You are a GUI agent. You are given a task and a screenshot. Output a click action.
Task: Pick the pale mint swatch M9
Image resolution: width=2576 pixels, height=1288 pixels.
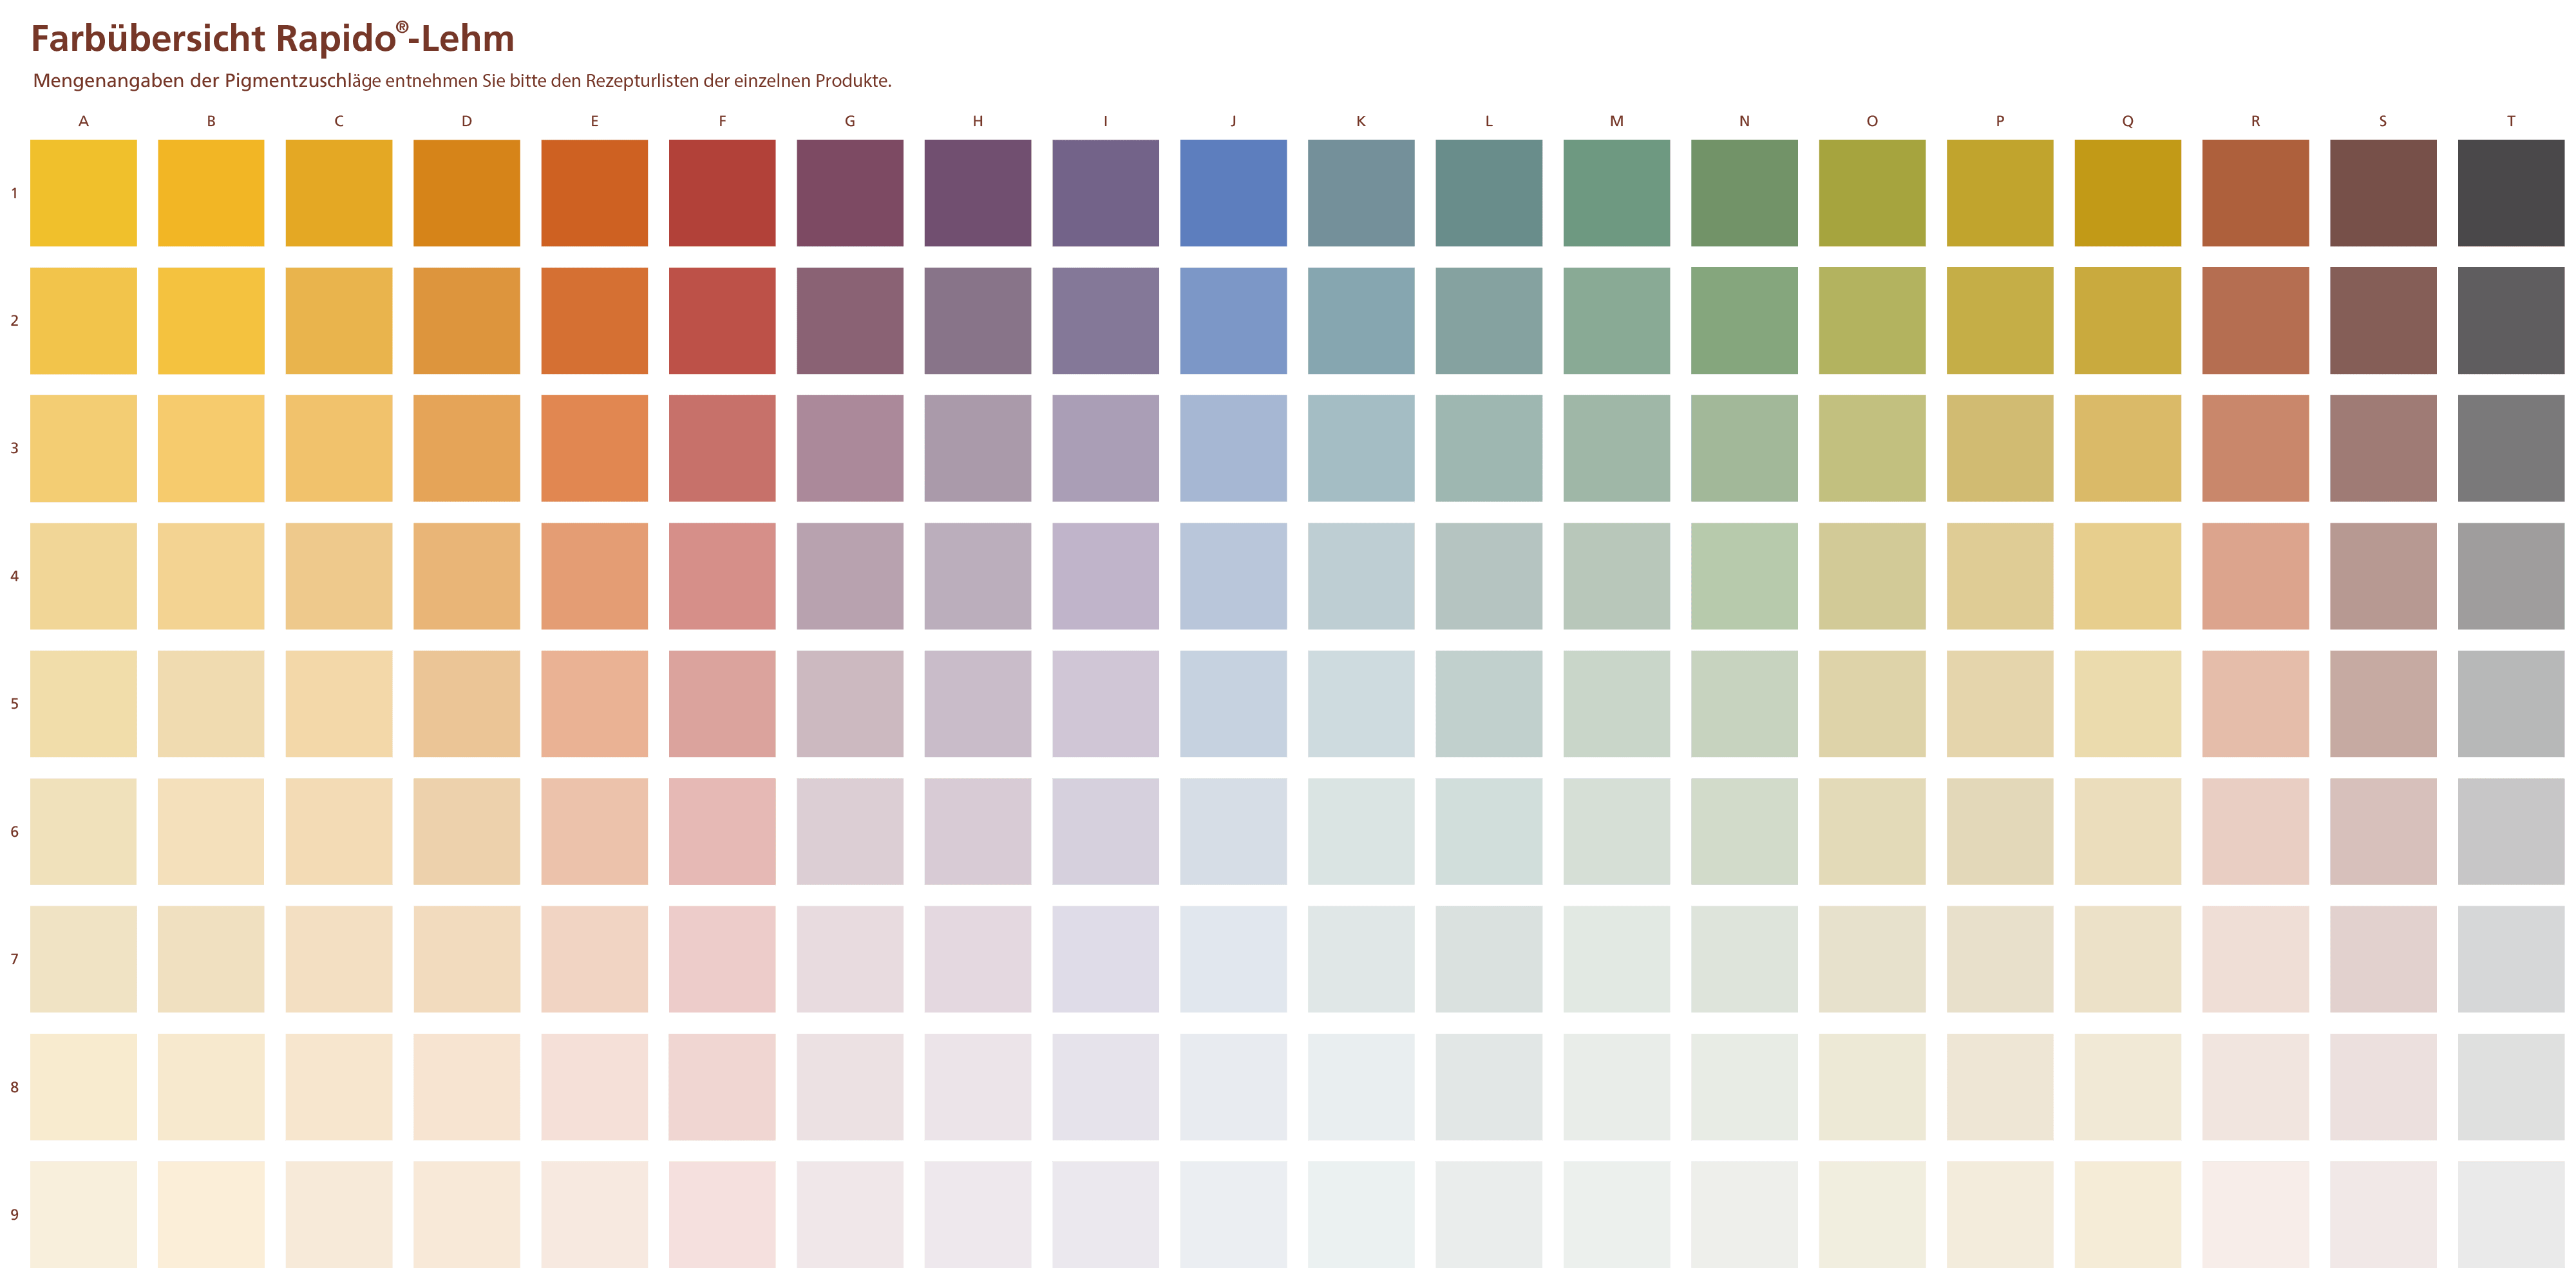(x=1616, y=1215)
